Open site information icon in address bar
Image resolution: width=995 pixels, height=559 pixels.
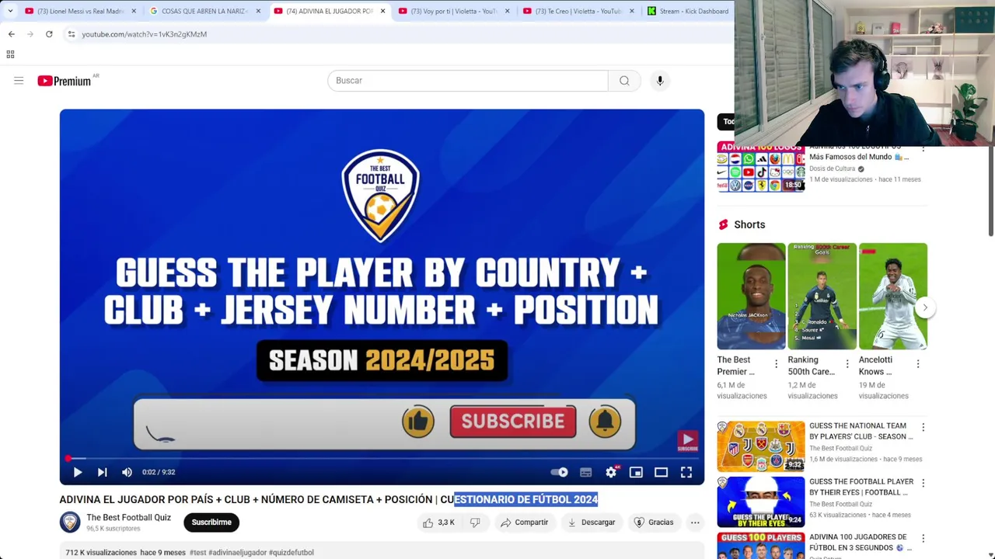pos(72,34)
